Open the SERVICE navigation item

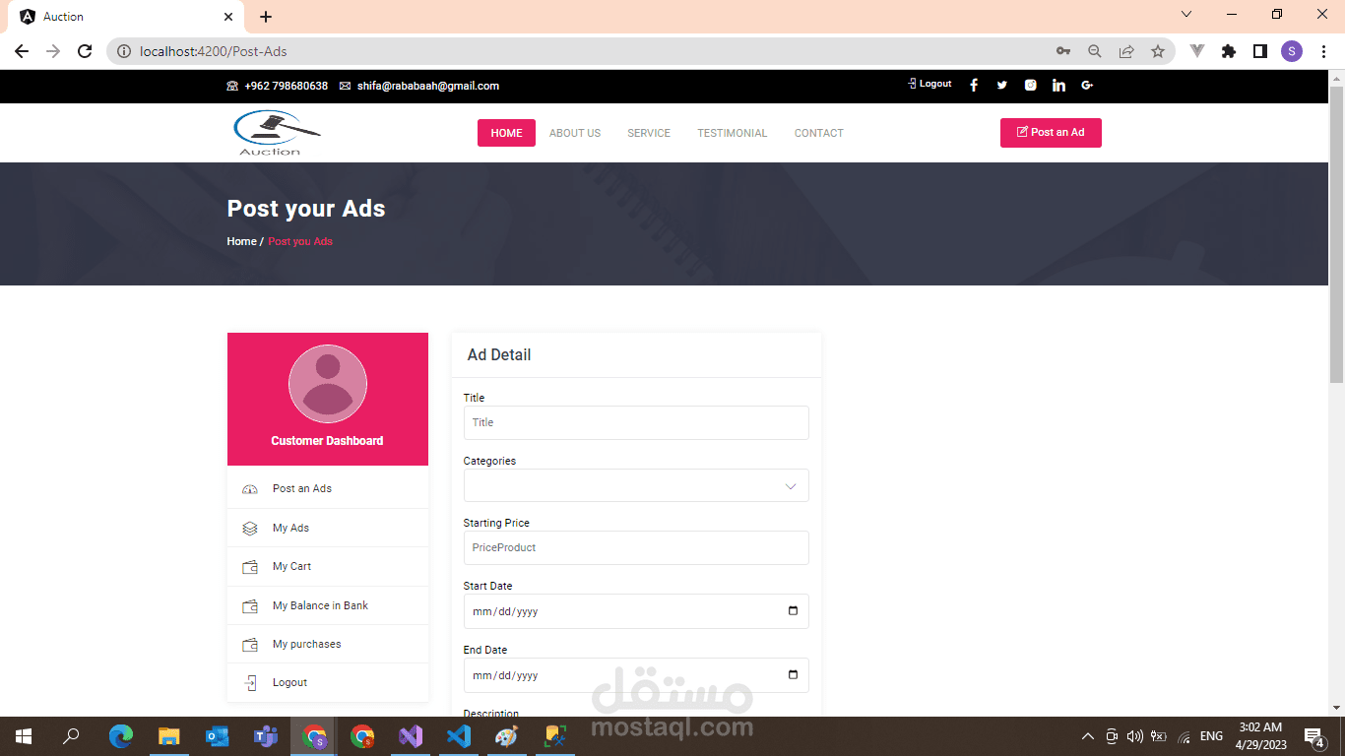pyautogui.click(x=649, y=133)
